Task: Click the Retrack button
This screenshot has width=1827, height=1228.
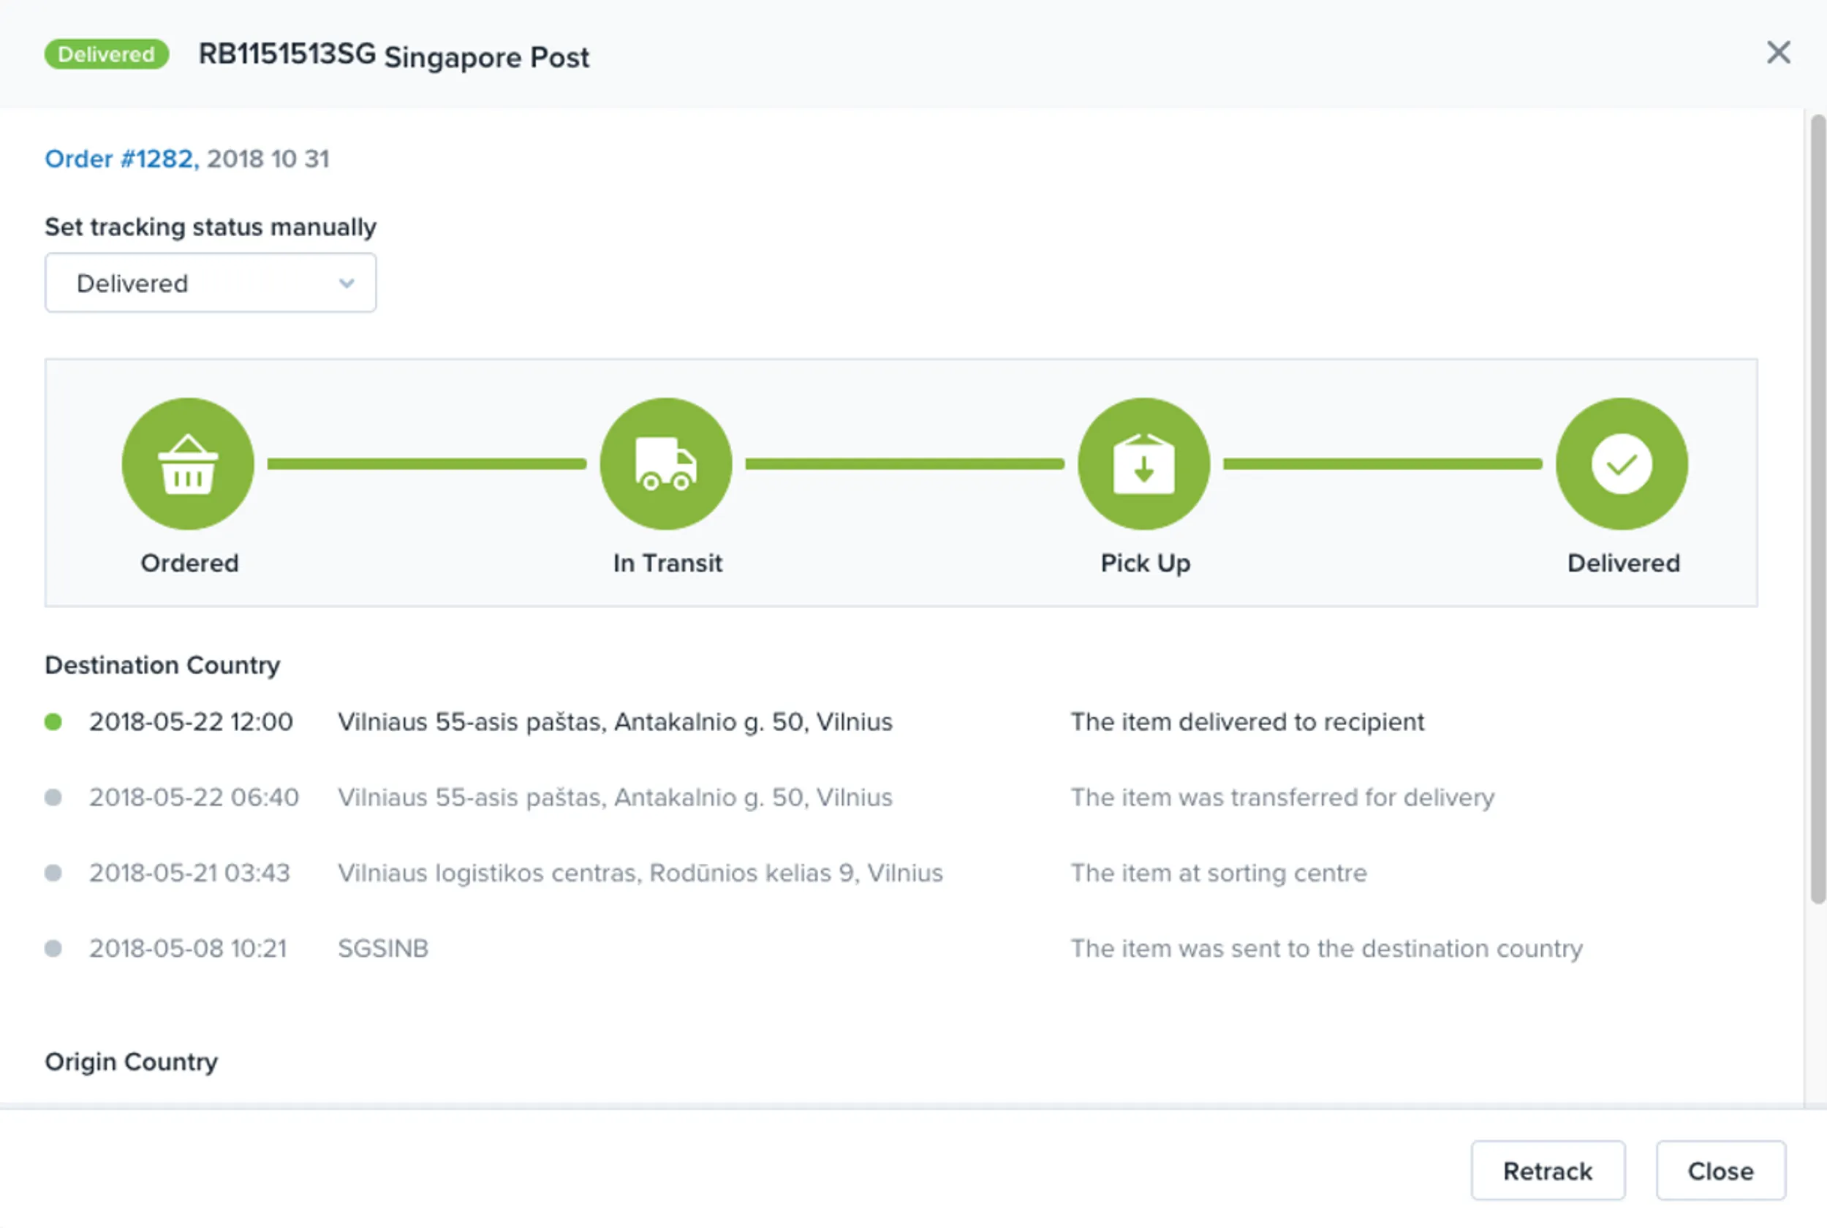Action: [1548, 1170]
